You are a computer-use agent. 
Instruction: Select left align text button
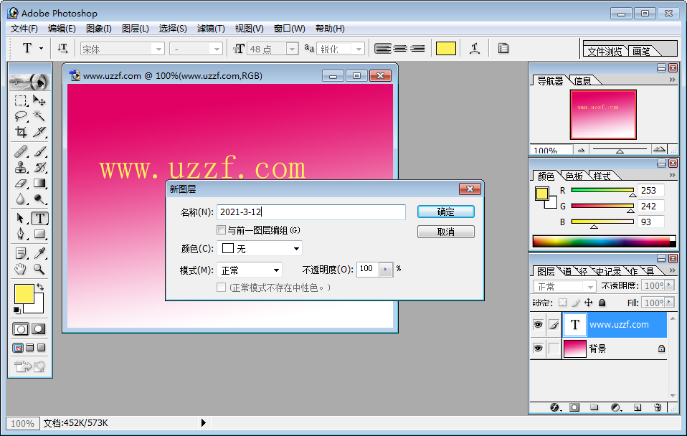coord(383,48)
